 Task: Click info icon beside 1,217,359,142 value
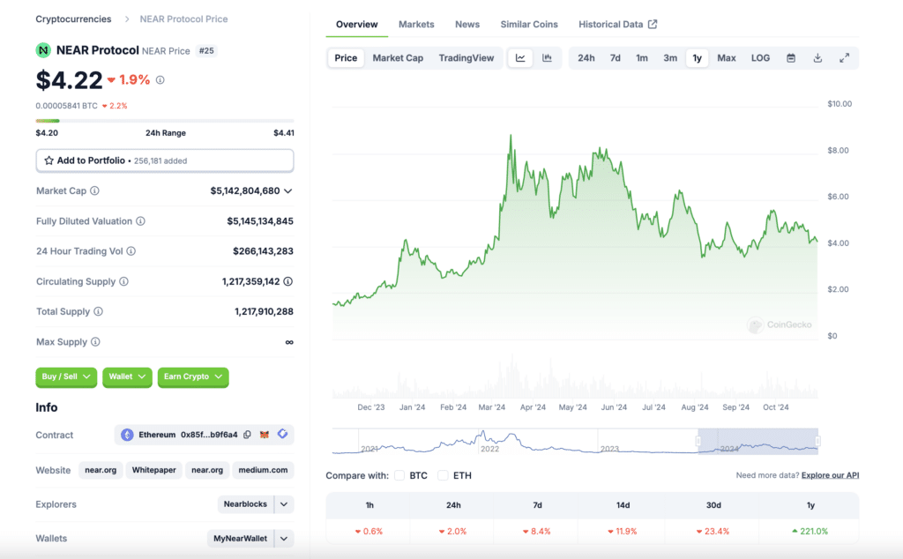coord(288,281)
